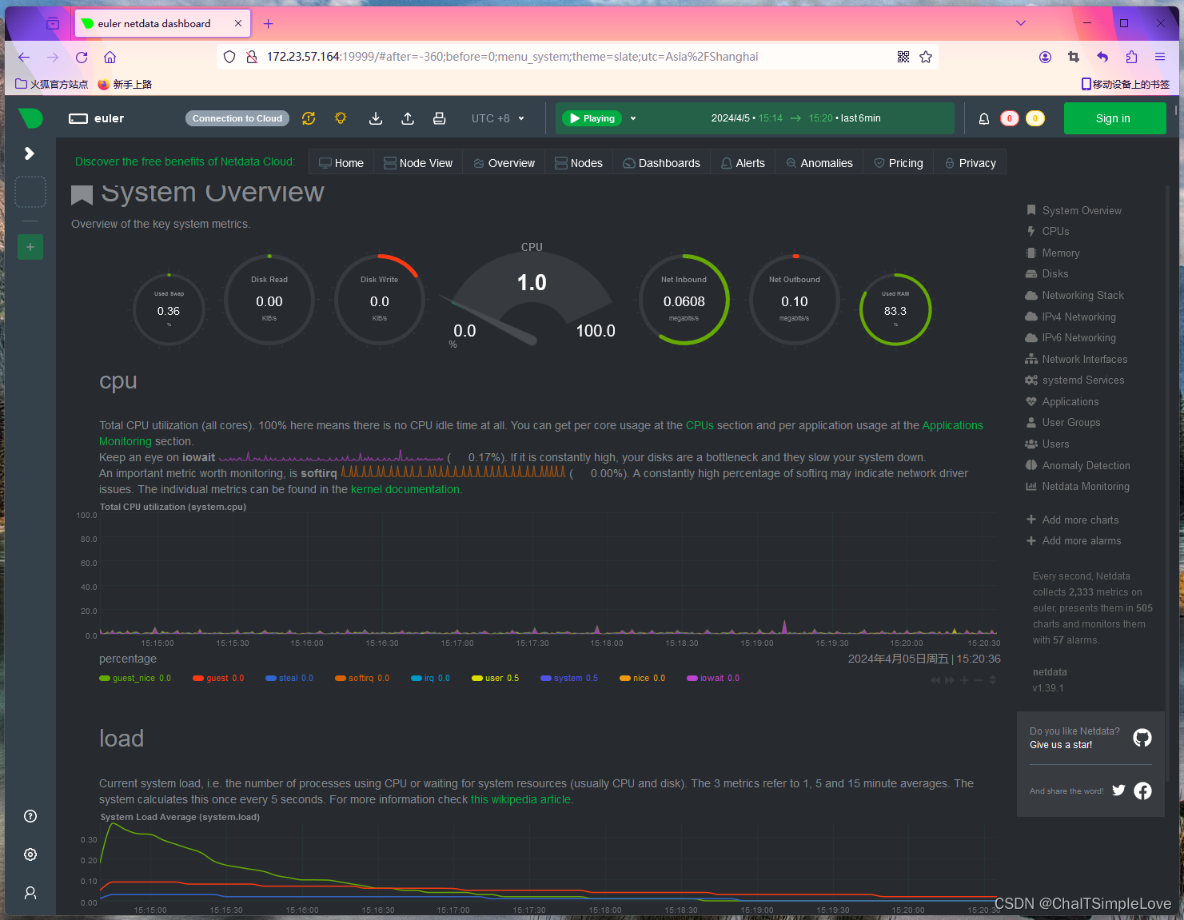
Task: Toggle the system legend series
Action: 569,679
